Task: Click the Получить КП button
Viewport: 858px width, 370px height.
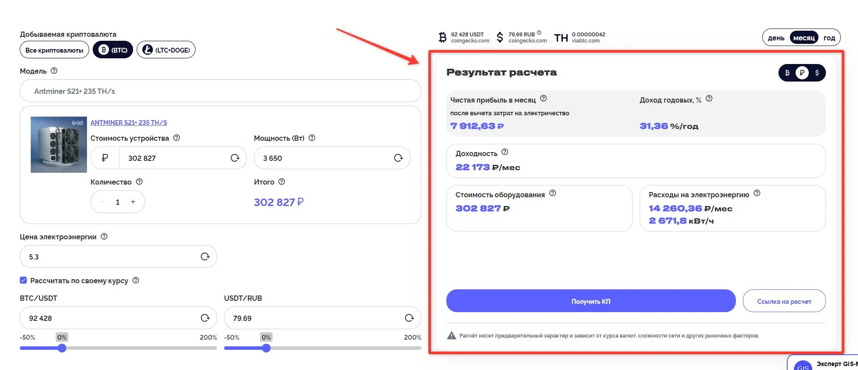Action: [591, 301]
